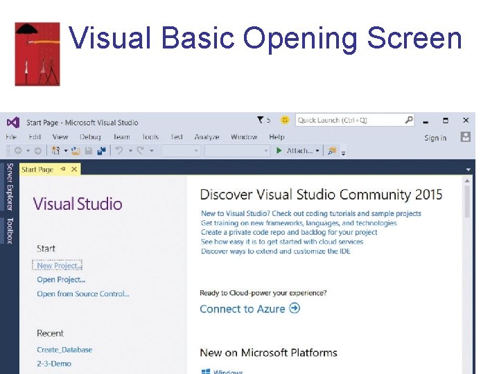Click the Sign in link
The width and height of the screenshot is (499, 374).
pyautogui.click(x=435, y=138)
